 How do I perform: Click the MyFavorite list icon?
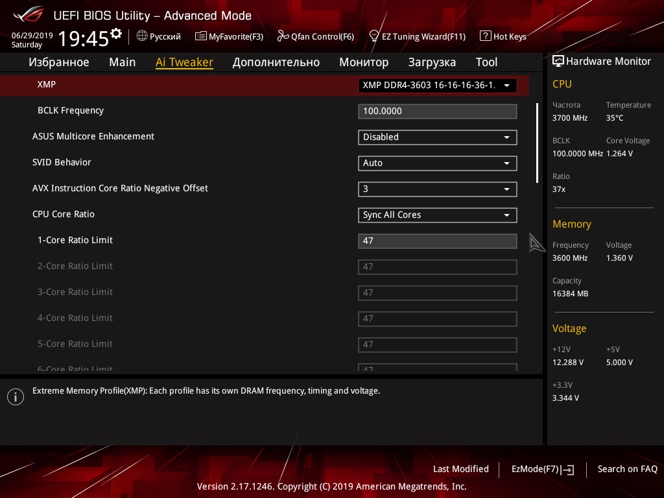pos(201,36)
